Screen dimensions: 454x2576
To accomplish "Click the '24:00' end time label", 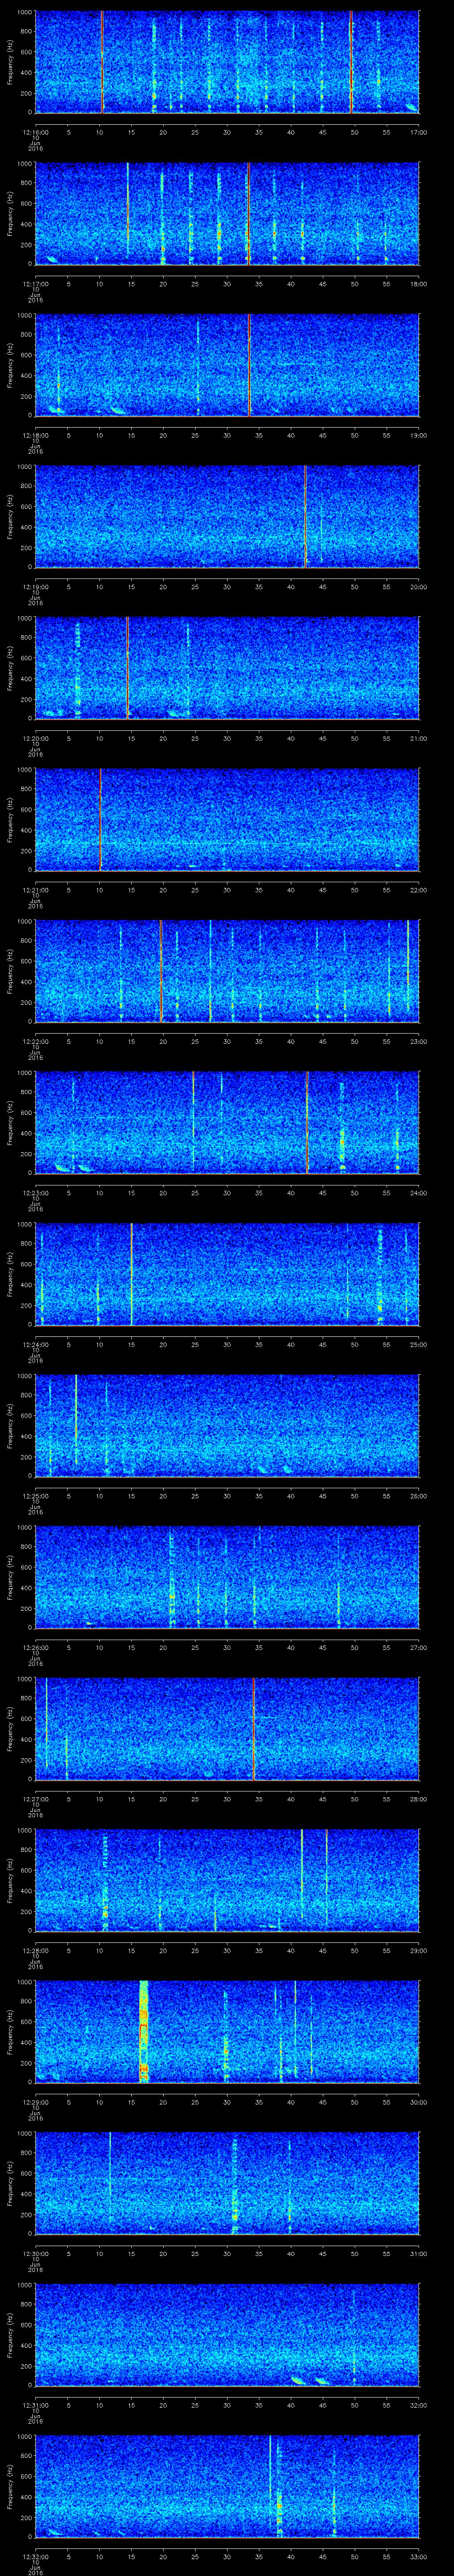I will click(418, 1193).
